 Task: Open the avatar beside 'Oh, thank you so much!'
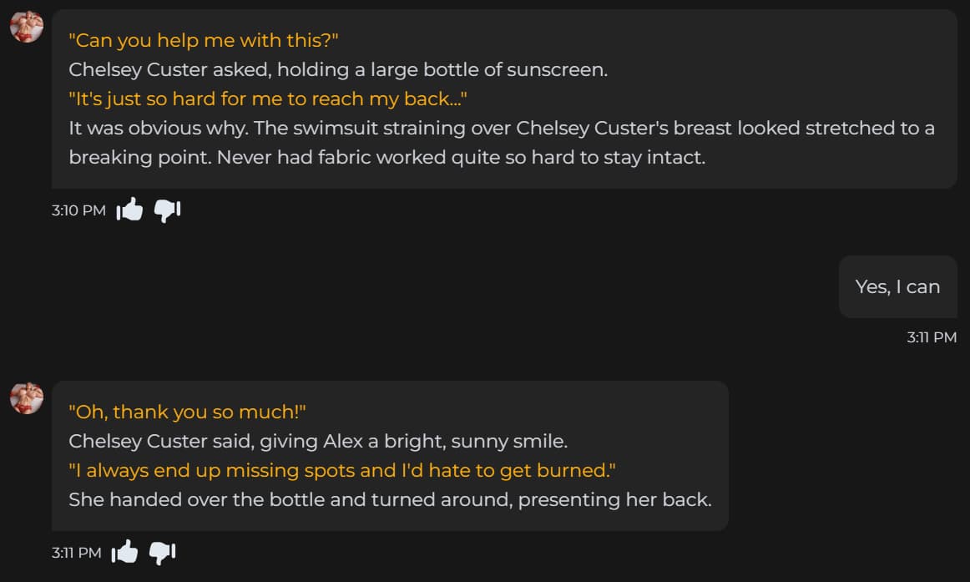[27, 397]
